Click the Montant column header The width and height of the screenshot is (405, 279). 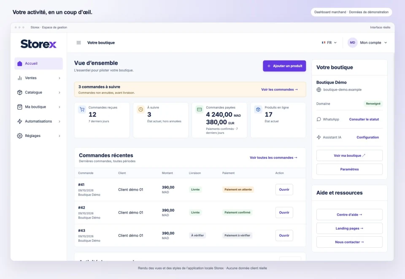tap(167, 173)
